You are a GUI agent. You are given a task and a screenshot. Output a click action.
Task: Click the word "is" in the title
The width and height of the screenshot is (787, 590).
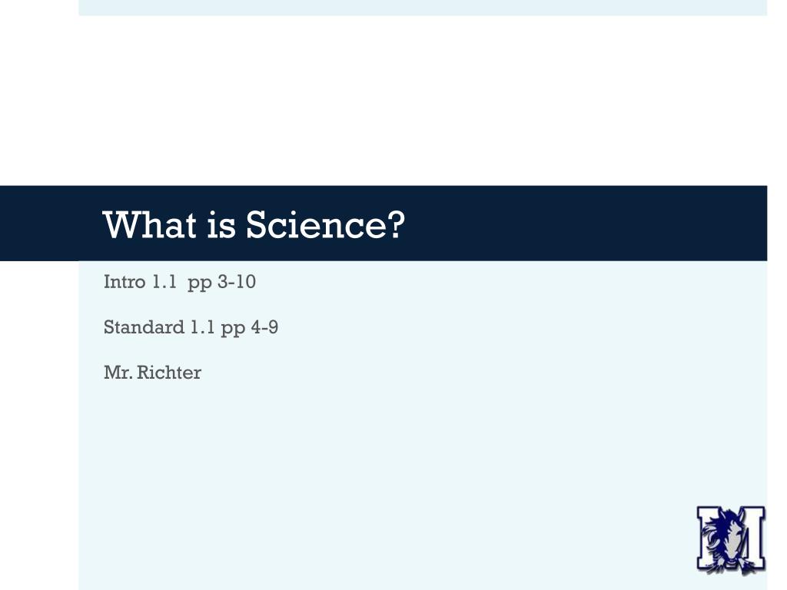pyautogui.click(x=221, y=225)
